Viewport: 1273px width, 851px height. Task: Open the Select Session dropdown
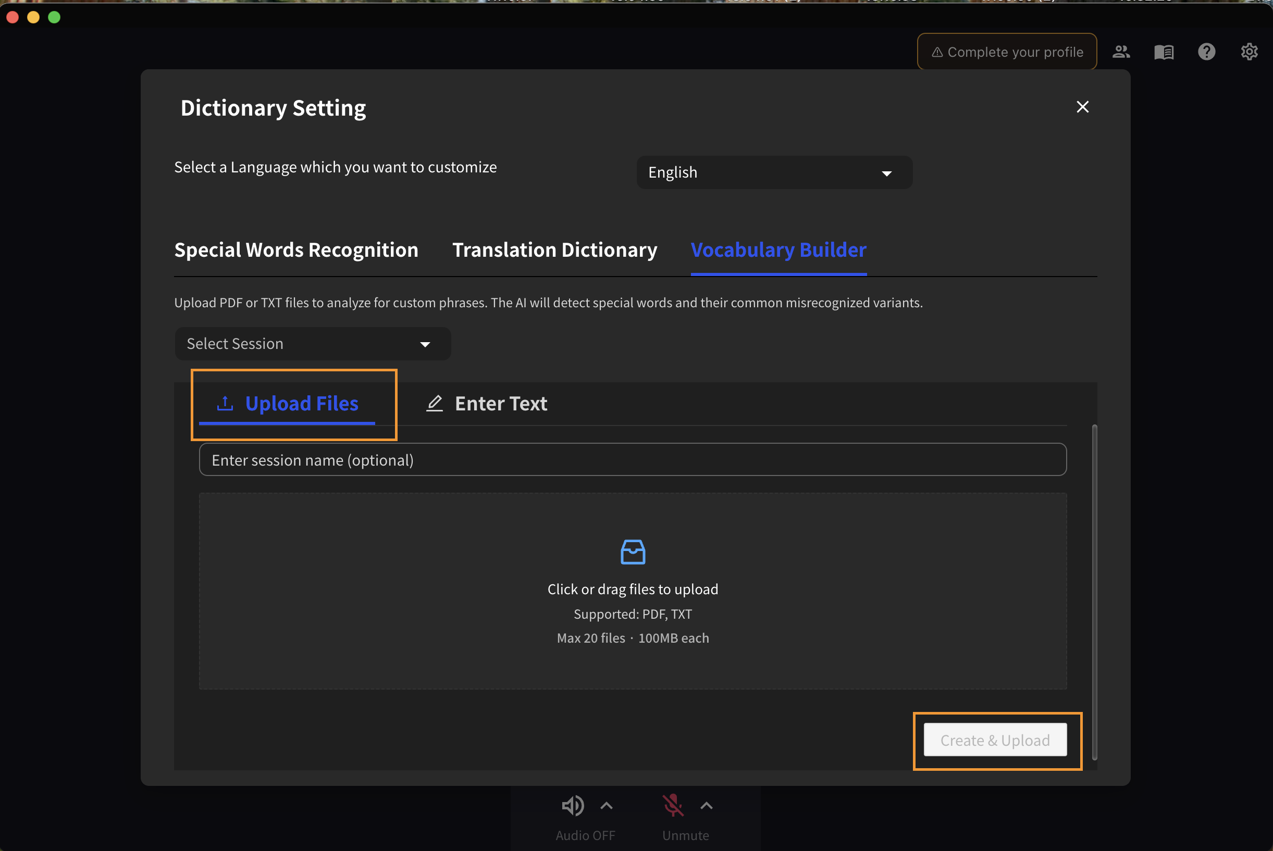(312, 344)
